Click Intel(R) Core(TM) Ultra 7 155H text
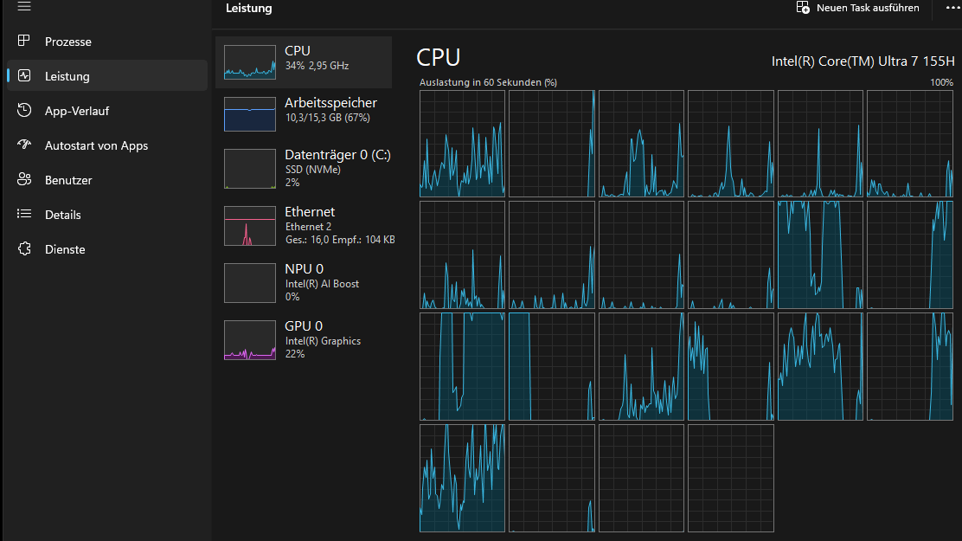 863,61
